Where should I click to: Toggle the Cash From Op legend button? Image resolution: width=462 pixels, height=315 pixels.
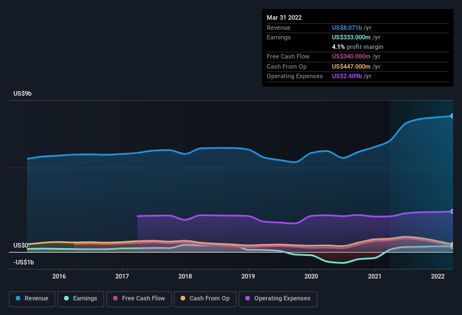coord(205,299)
